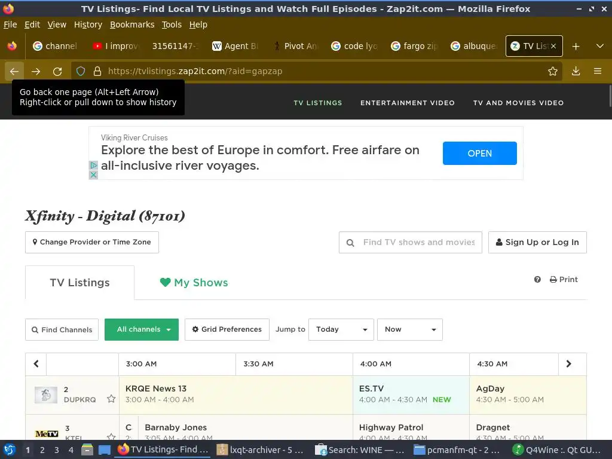Open the Help menu
Screen dimensions: 612x459
198,25
